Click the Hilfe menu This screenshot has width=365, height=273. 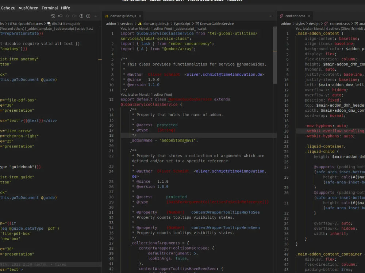coord(65,8)
